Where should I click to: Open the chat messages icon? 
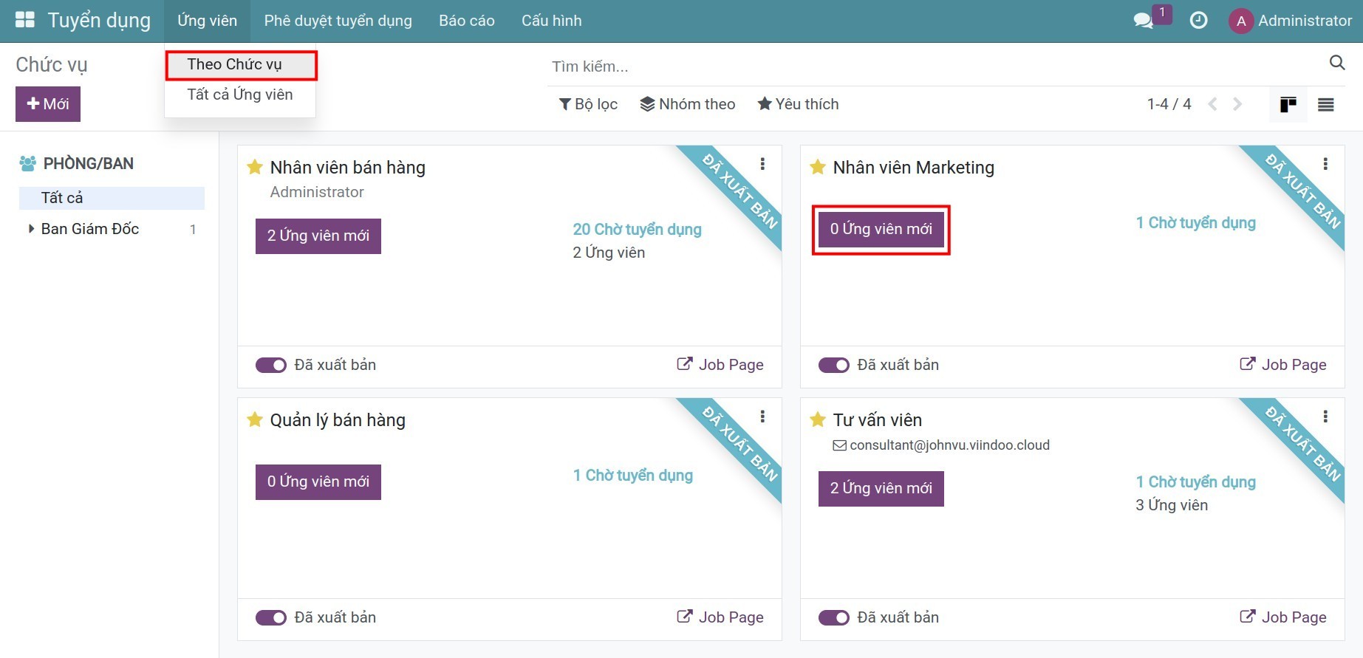tap(1143, 21)
